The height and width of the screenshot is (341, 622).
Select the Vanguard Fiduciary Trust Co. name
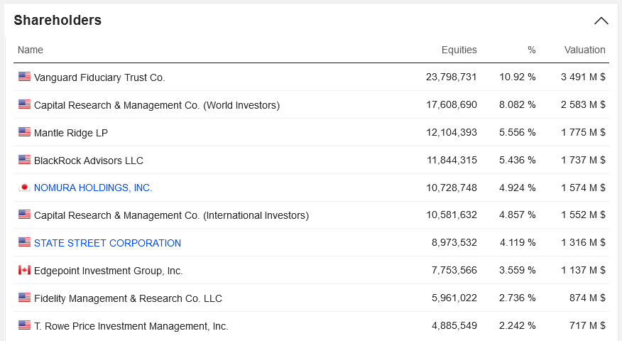[x=99, y=77]
